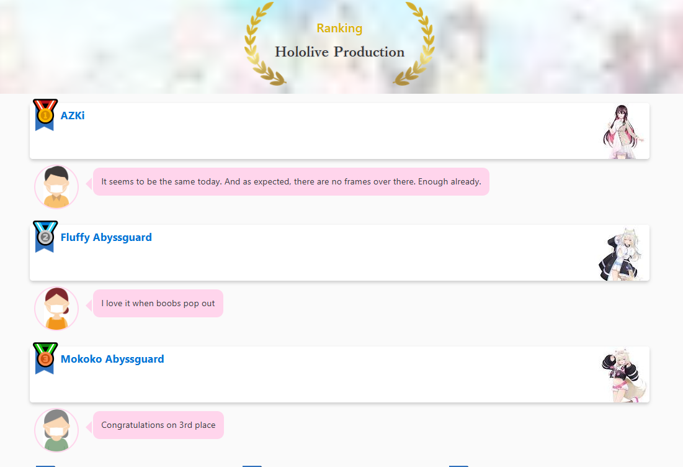The width and height of the screenshot is (683, 467).
Task: Click the bronze third-place medal icon
Action: [x=45, y=358]
